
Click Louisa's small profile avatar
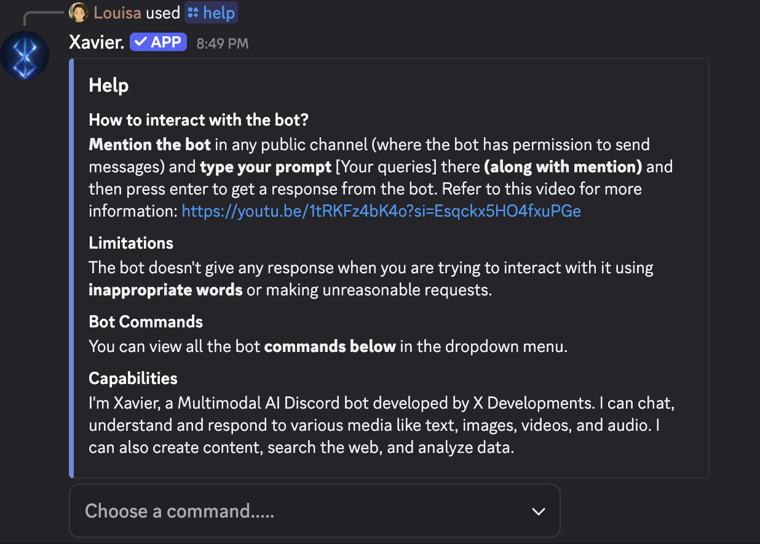click(x=79, y=12)
